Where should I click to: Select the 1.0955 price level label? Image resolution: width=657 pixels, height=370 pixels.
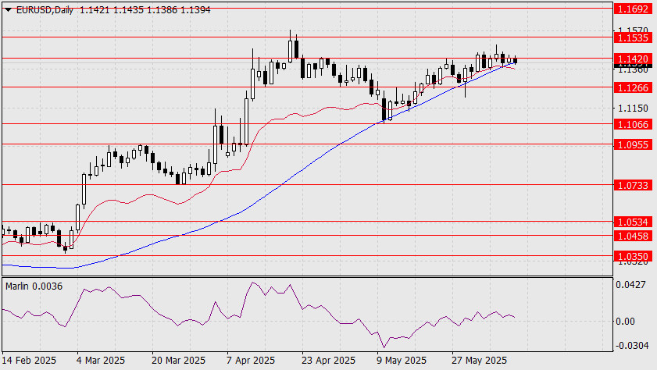[x=633, y=145]
